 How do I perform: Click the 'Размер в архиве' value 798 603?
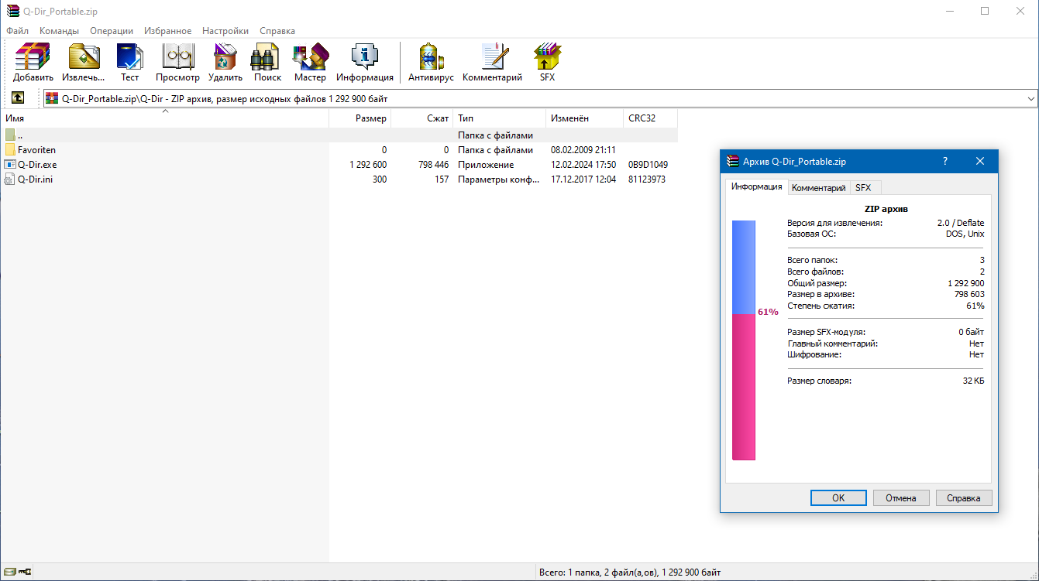pos(969,294)
